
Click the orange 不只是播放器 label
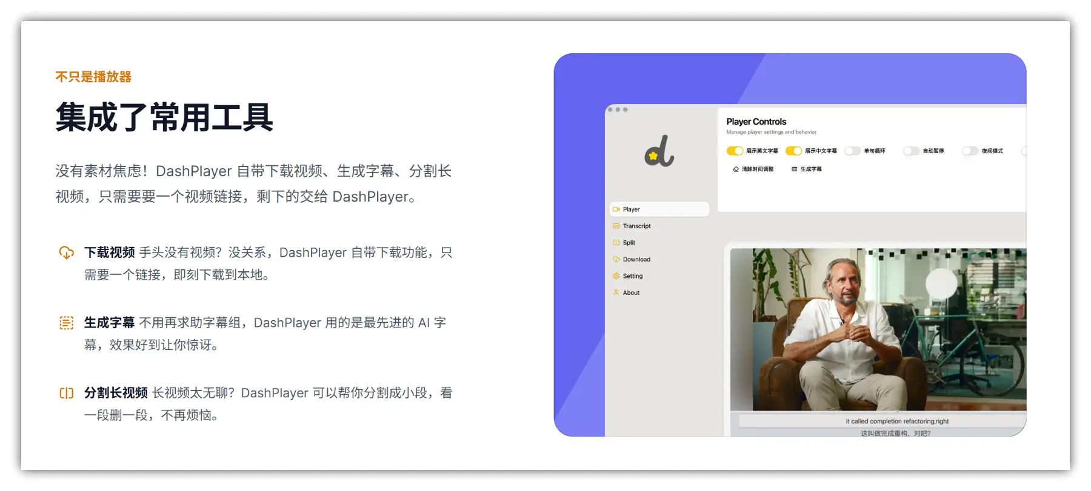coord(93,77)
